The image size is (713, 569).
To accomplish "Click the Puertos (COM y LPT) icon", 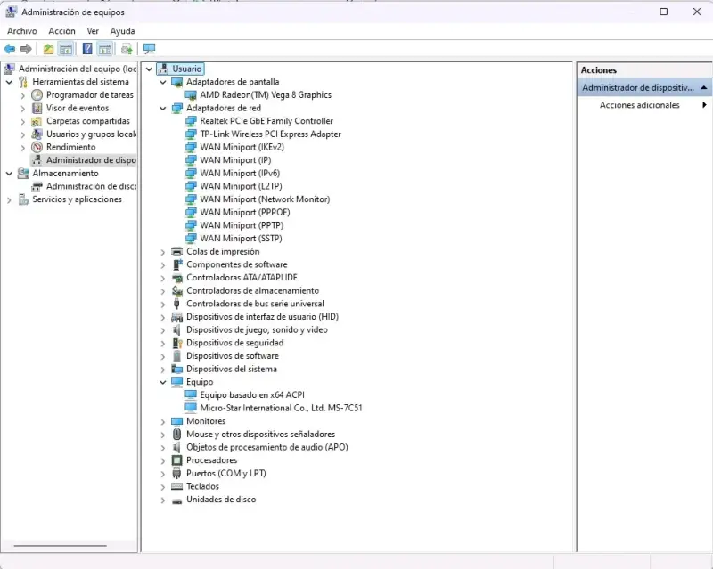I will pyautogui.click(x=176, y=474).
